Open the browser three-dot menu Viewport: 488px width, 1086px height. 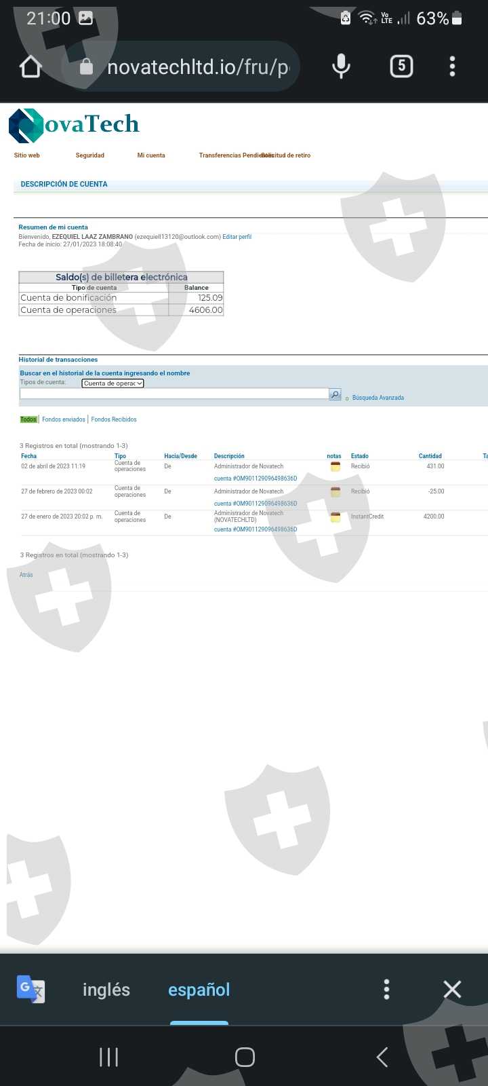click(452, 66)
